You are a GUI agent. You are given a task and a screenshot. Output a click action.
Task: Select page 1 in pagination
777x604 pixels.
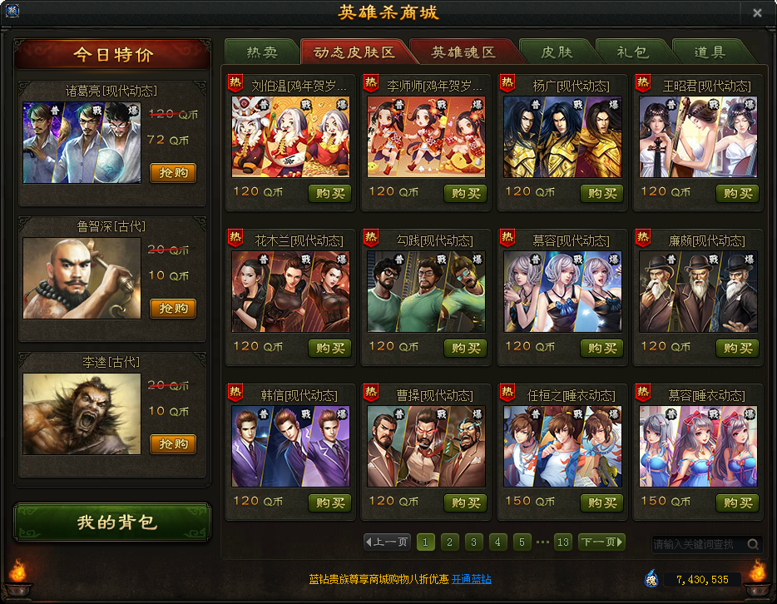(426, 542)
